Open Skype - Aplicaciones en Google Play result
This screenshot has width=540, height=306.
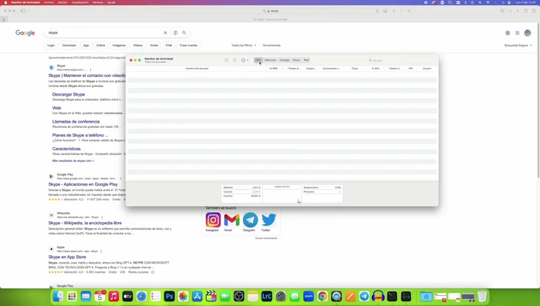pos(83,184)
